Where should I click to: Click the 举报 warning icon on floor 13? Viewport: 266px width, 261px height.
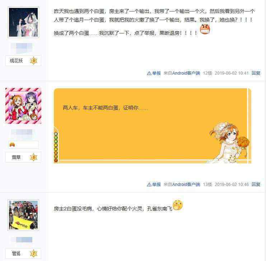point(149,184)
